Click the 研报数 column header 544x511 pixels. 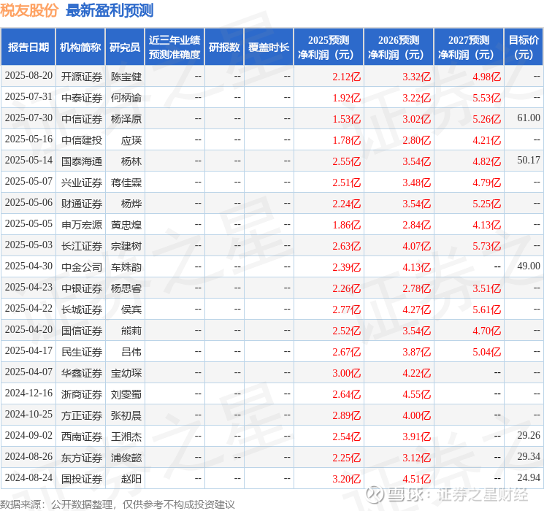[x=224, y=47]
